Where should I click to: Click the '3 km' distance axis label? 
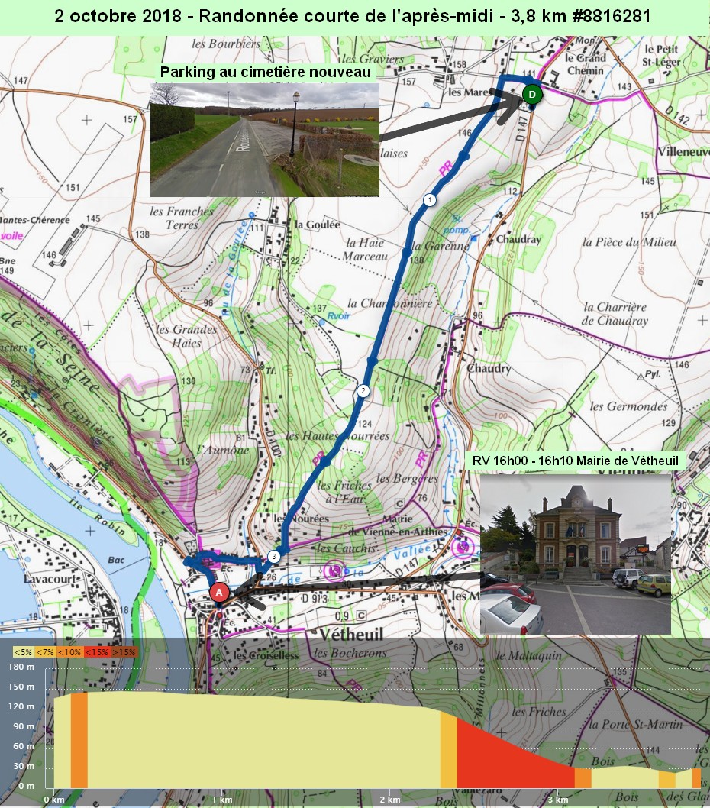pyautogui.click(x=558, y=800)
